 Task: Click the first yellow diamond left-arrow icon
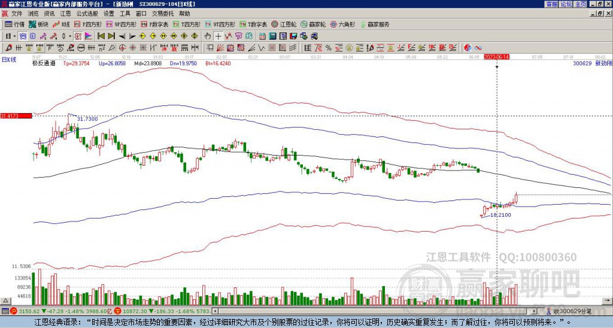coord(142,37)
